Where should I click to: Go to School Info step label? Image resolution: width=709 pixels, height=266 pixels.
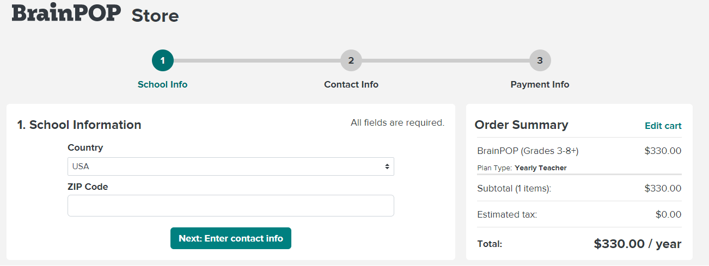[x=162, y=84]
